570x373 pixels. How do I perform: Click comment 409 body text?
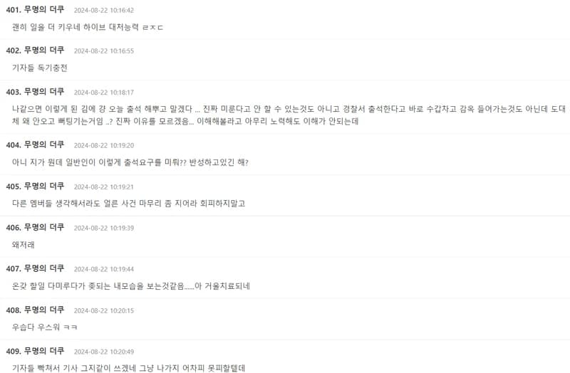129,368
